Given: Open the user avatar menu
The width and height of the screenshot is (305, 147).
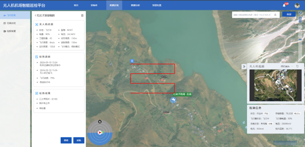Looking at the screenshot, I should (x=297, y=5).
